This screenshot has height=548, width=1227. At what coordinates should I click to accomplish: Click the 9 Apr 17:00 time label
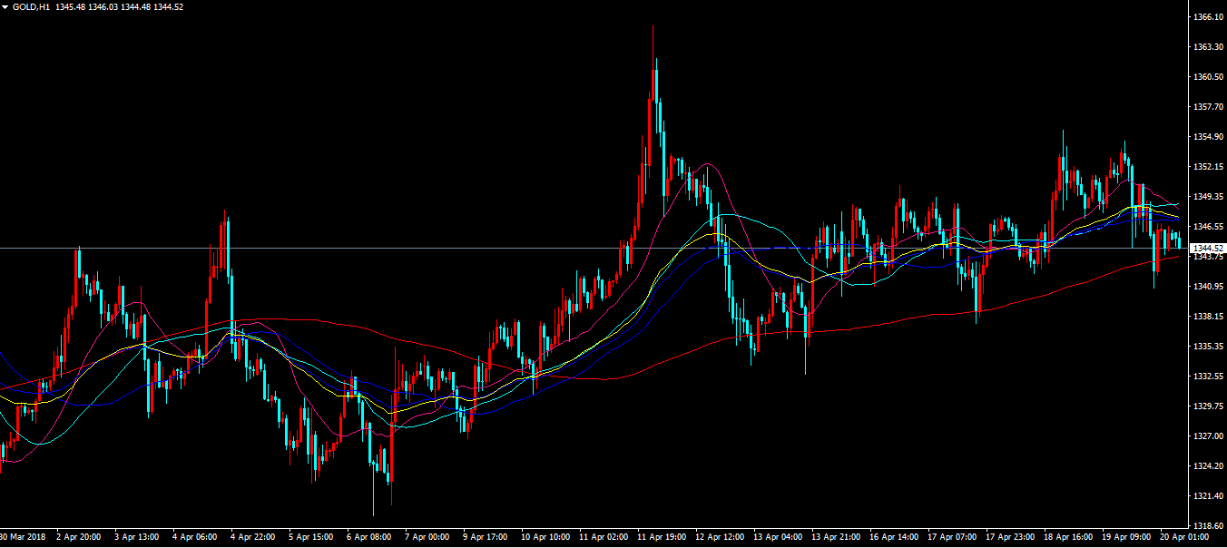point(486,537)
